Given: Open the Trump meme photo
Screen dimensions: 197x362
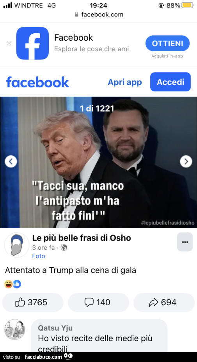Looking at the screenshot, I should click(98, 162).
